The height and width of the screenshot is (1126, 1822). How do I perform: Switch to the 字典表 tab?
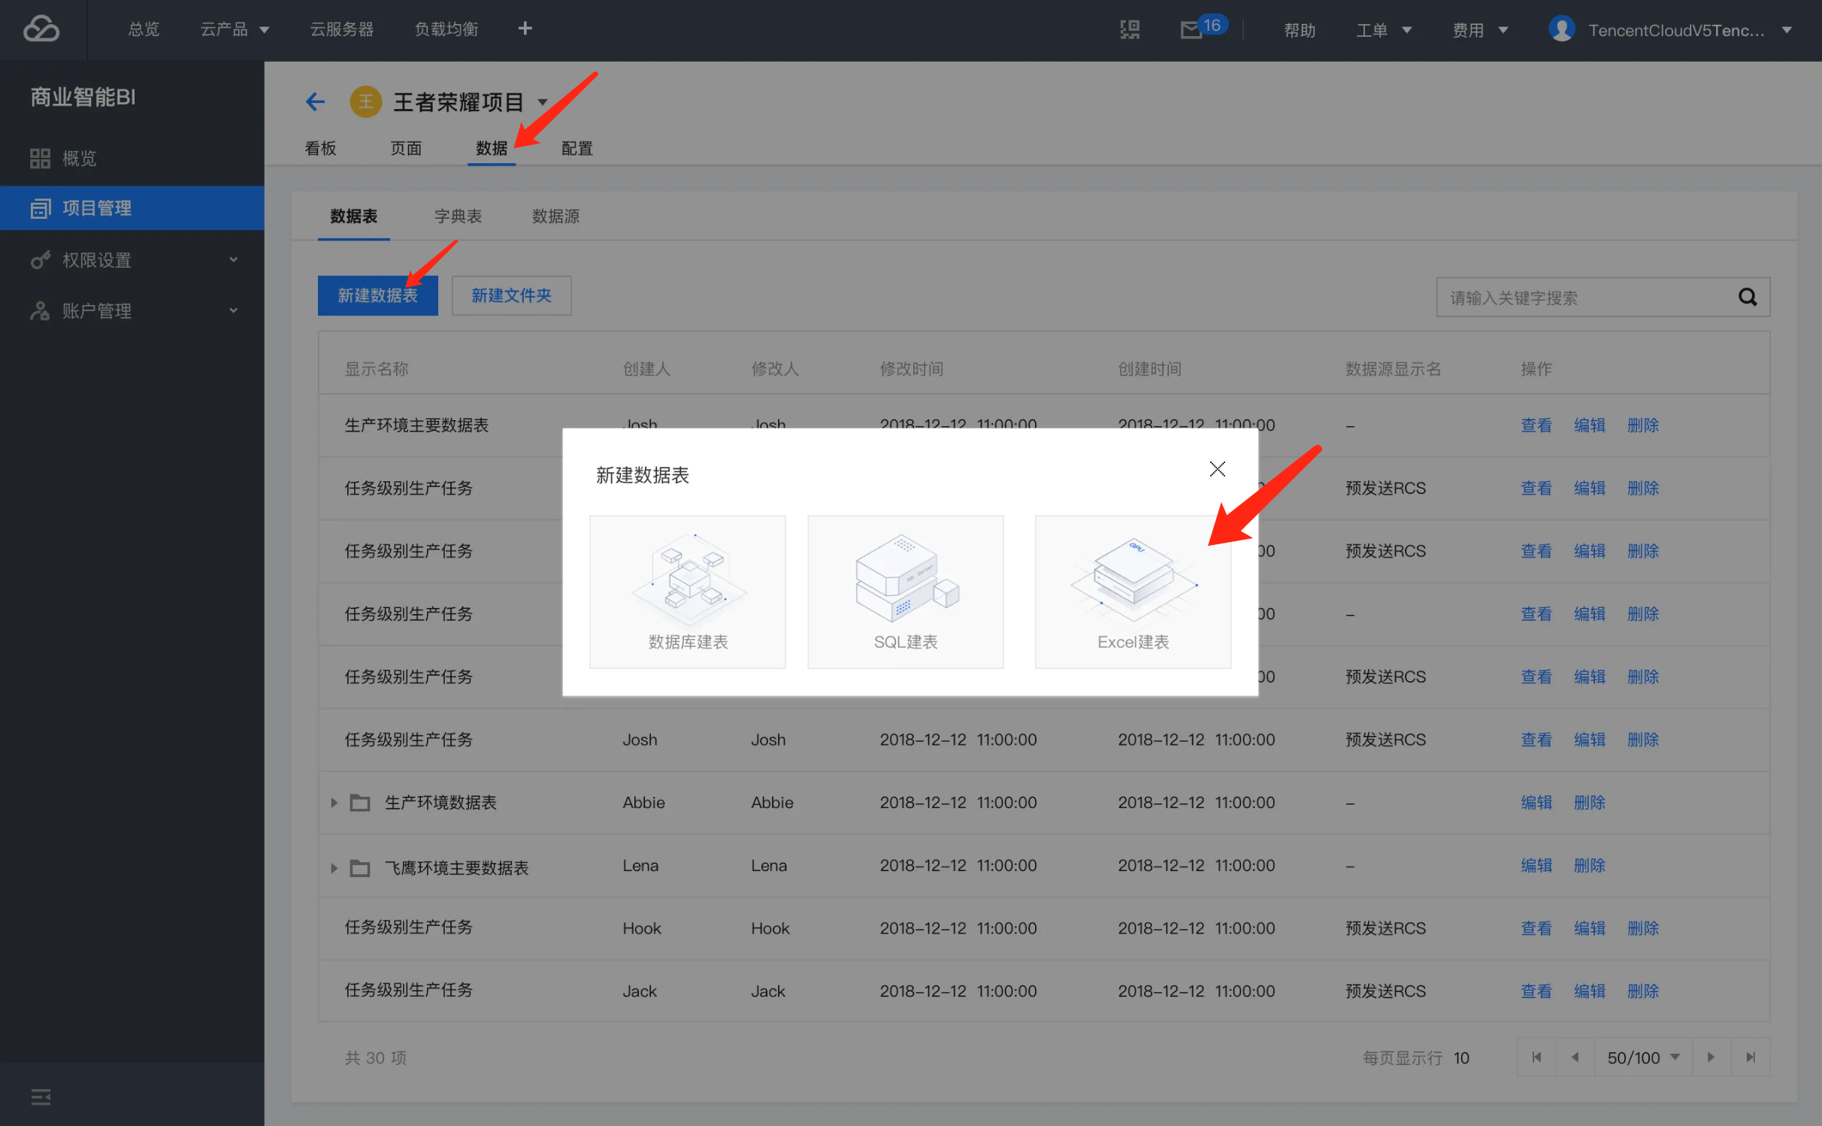(x=458, y=216)
